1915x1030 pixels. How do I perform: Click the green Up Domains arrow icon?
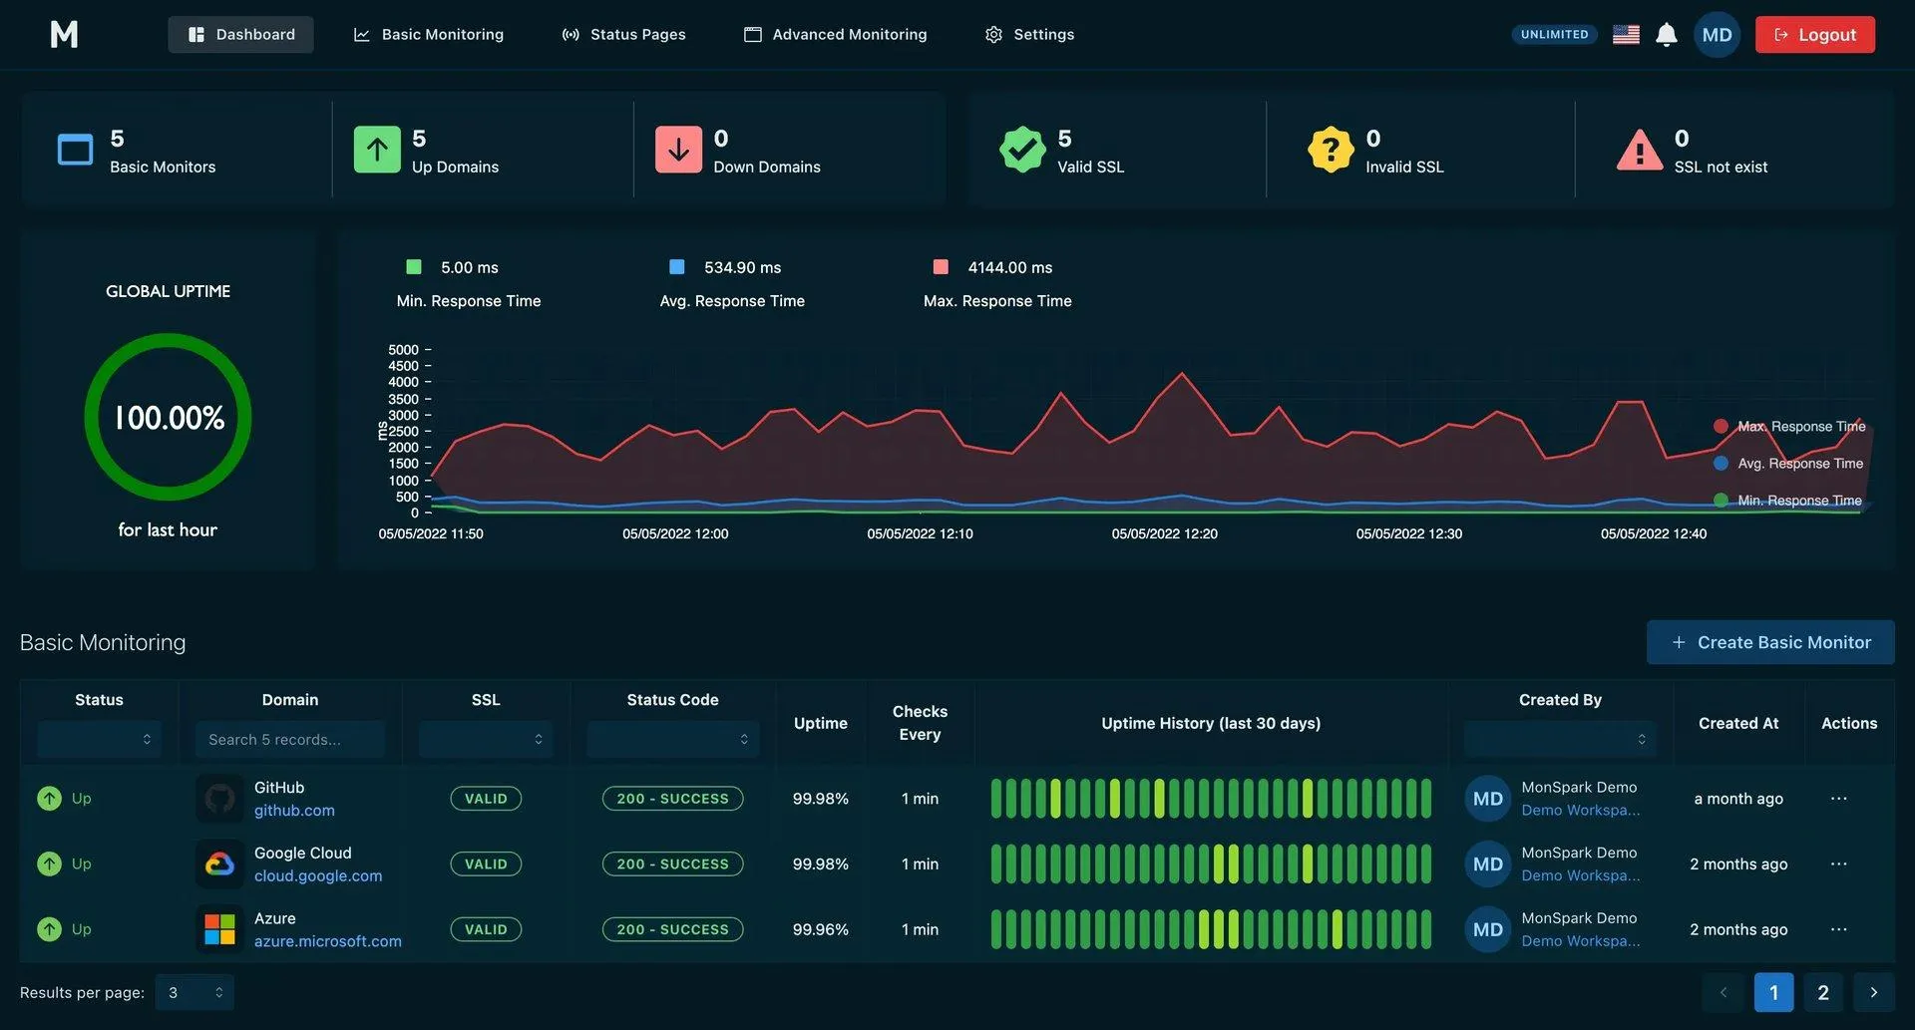point(377,150)
